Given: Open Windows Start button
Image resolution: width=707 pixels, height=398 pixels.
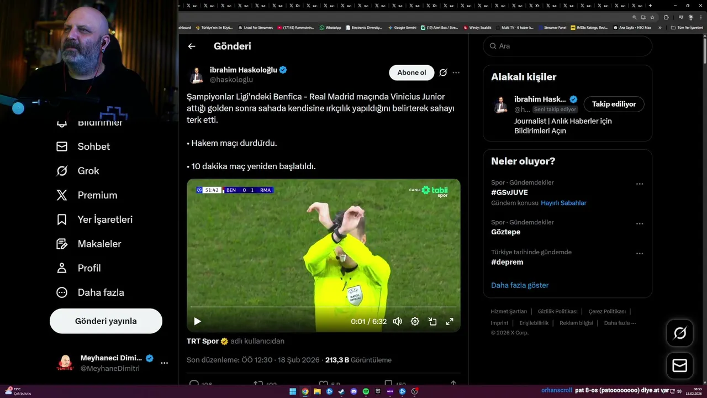Looking at the screenshot, I should point(293,391).
